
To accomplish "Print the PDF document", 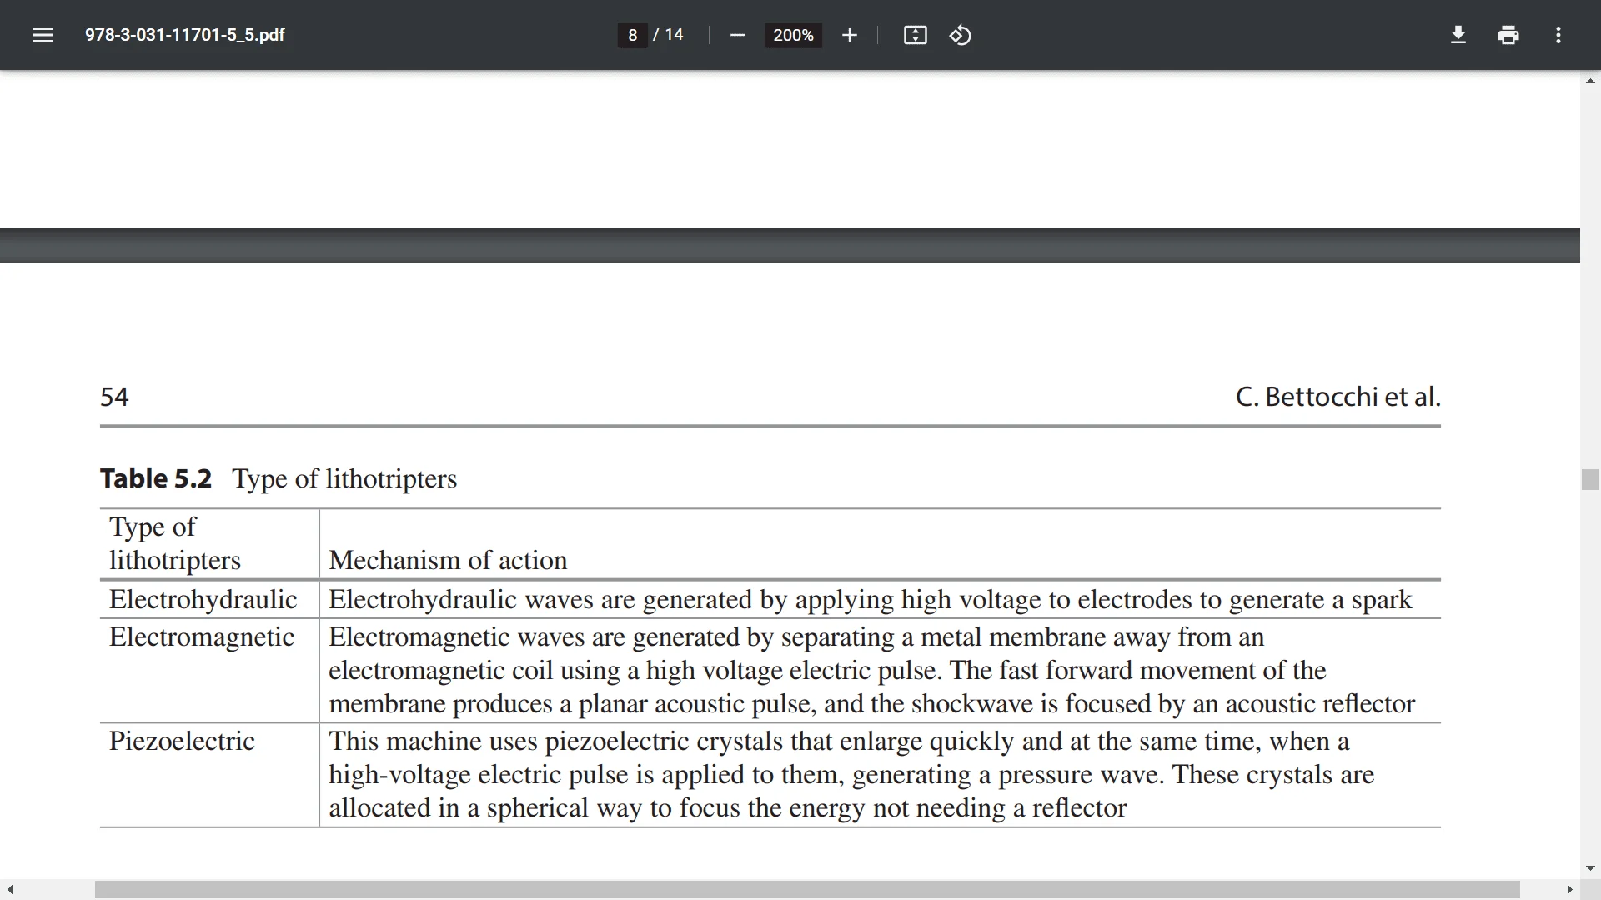I will pyautogui.click(x=1508, y=35).
